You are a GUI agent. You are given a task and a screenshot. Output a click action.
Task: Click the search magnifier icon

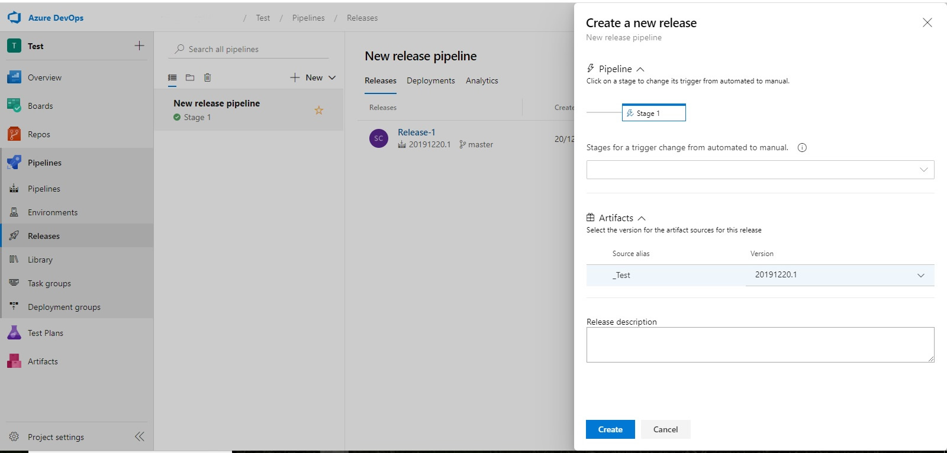(x=179, y=49)
